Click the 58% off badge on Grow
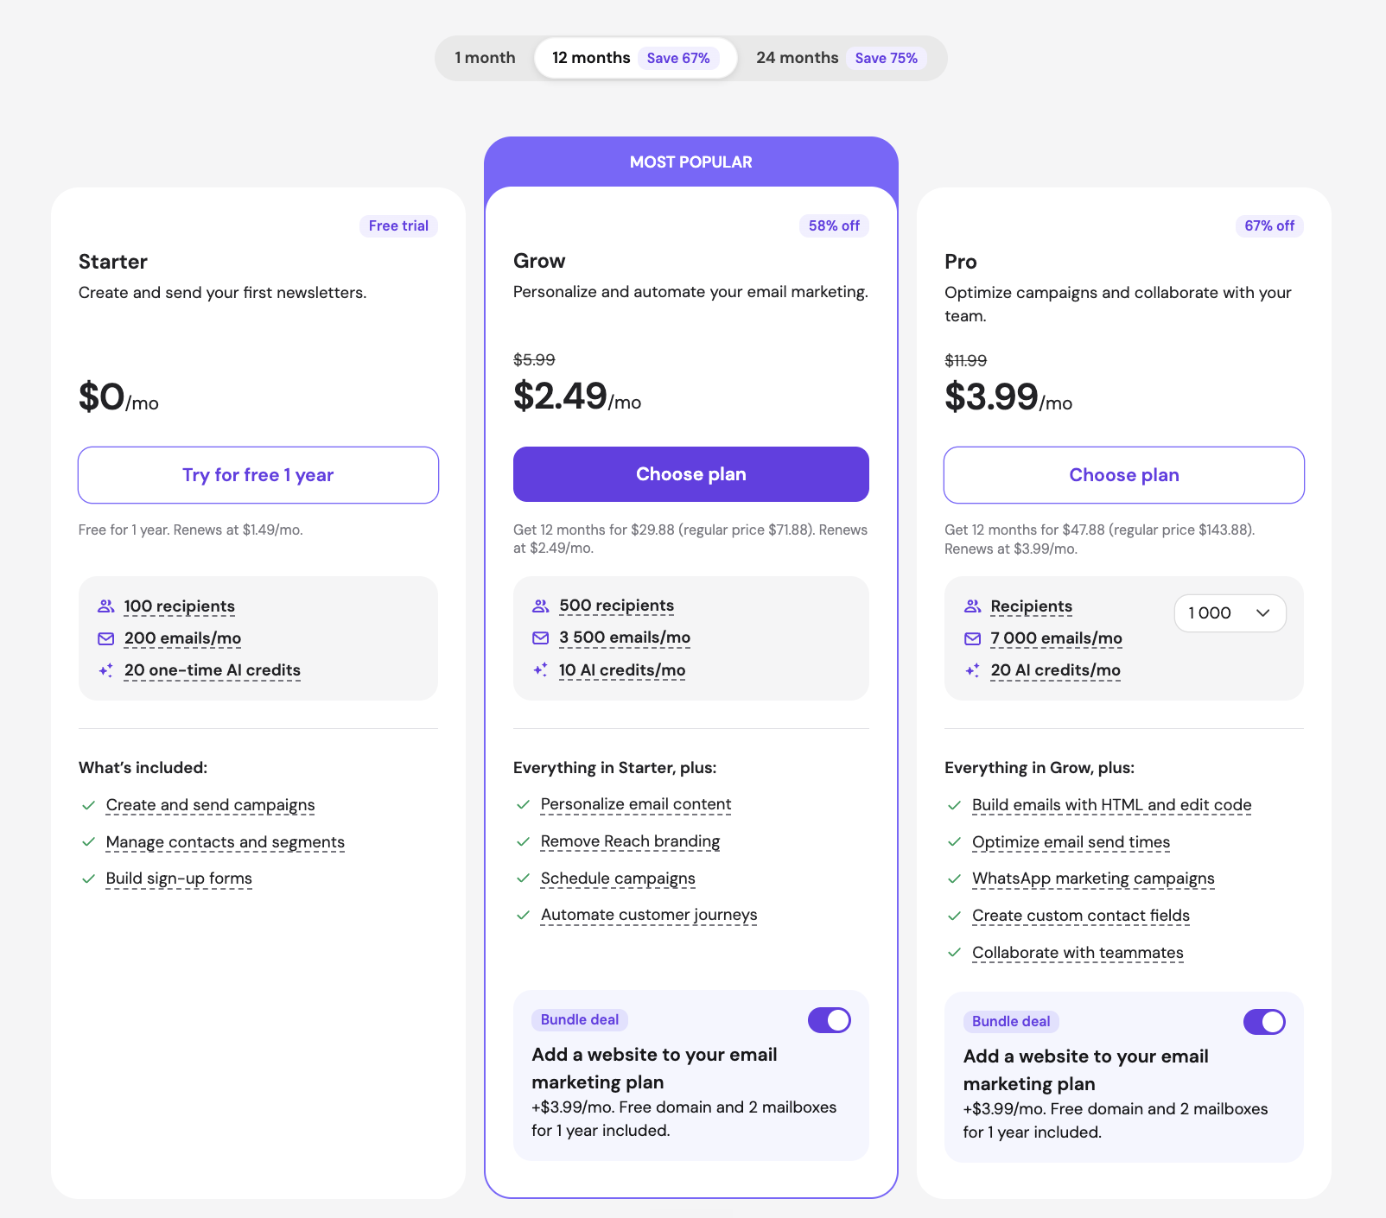1386x1218 pixels. click(835, 225)
